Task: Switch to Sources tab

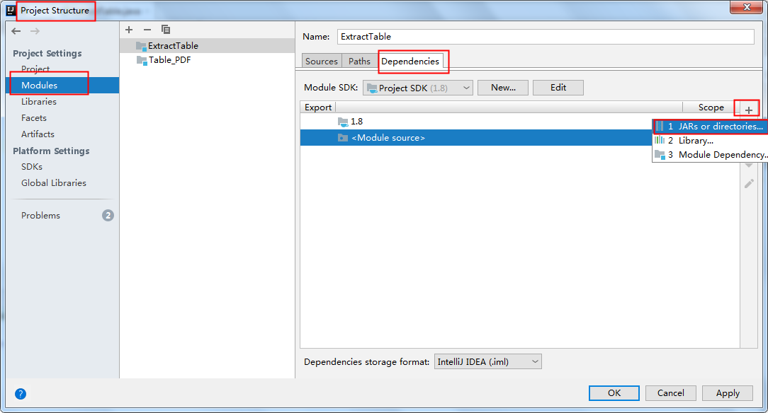Action: coord(322,61)
